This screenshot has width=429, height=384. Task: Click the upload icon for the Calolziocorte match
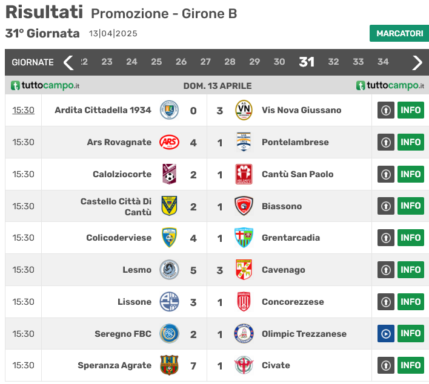click(x=386, y=174)
